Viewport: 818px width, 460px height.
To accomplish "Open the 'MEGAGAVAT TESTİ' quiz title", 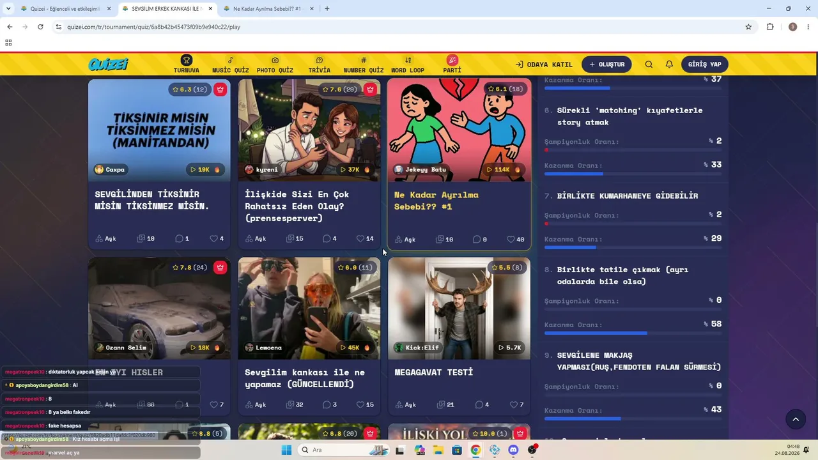I will coord(434,372).
